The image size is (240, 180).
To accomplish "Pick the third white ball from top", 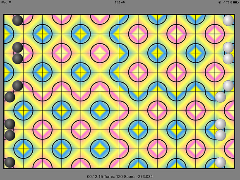I will point(228,59).
